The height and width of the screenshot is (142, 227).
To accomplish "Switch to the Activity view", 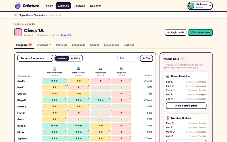I will (75, 58).
